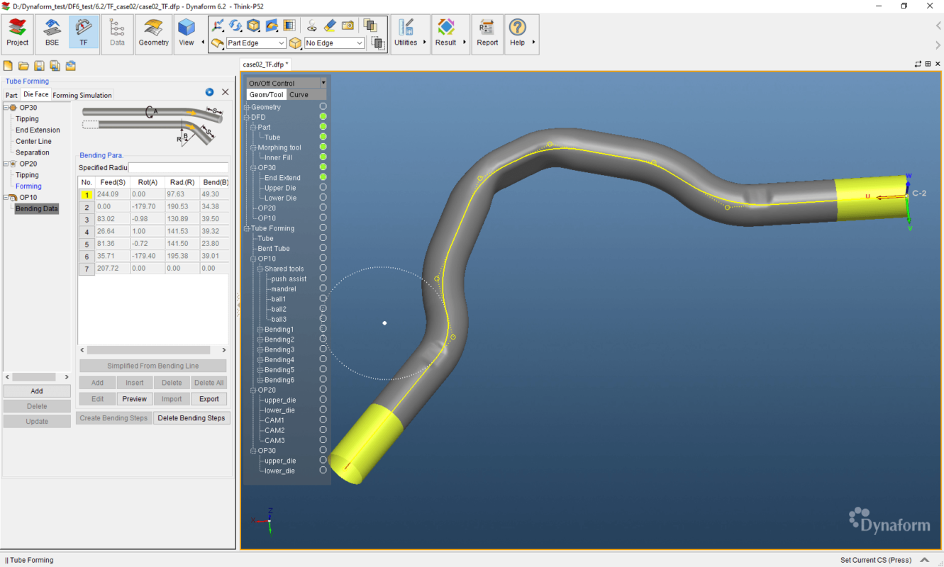Open the Forming Simulation tab
Screen dimensions: 944x567
point(82,94)
